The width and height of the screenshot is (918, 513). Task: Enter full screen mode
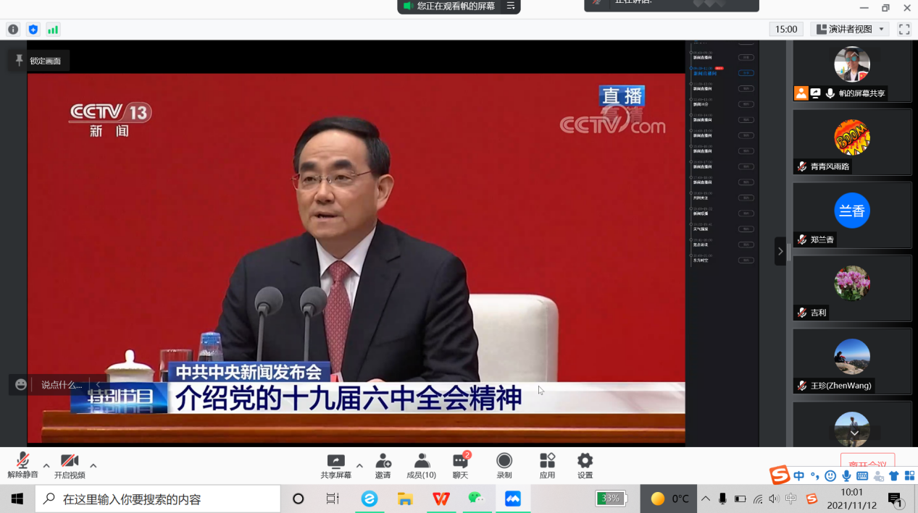point(904,29)
